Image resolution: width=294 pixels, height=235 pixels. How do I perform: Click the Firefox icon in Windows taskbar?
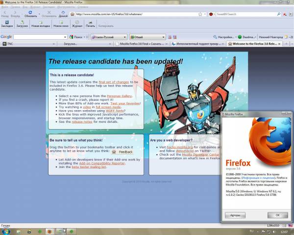click(49, 232)
